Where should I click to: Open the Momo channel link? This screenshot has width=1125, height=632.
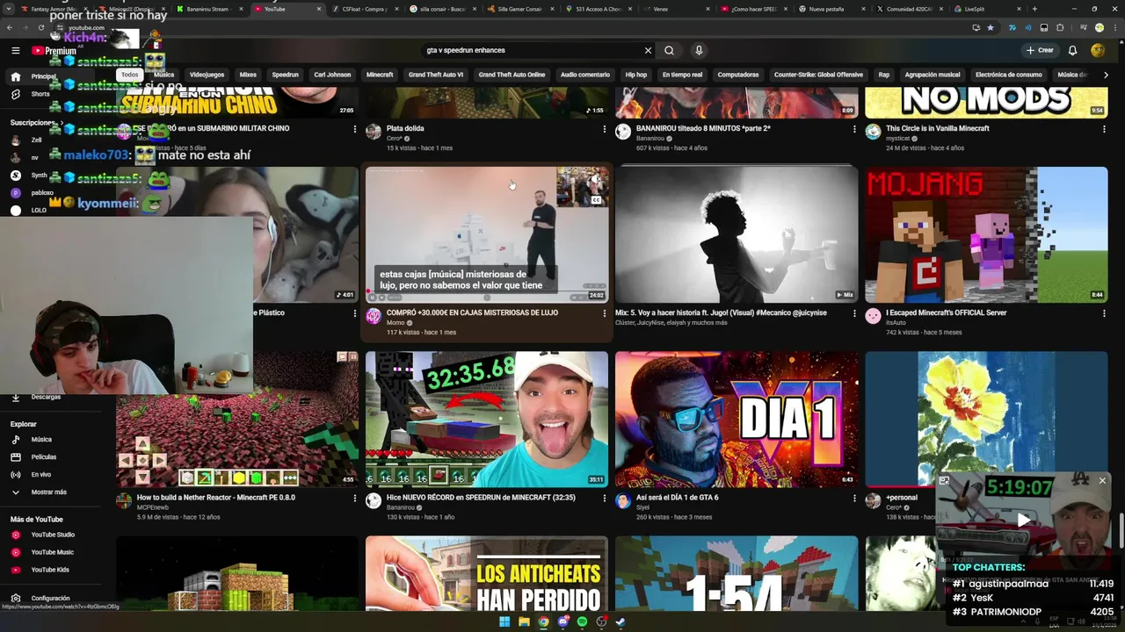point(395,323)
